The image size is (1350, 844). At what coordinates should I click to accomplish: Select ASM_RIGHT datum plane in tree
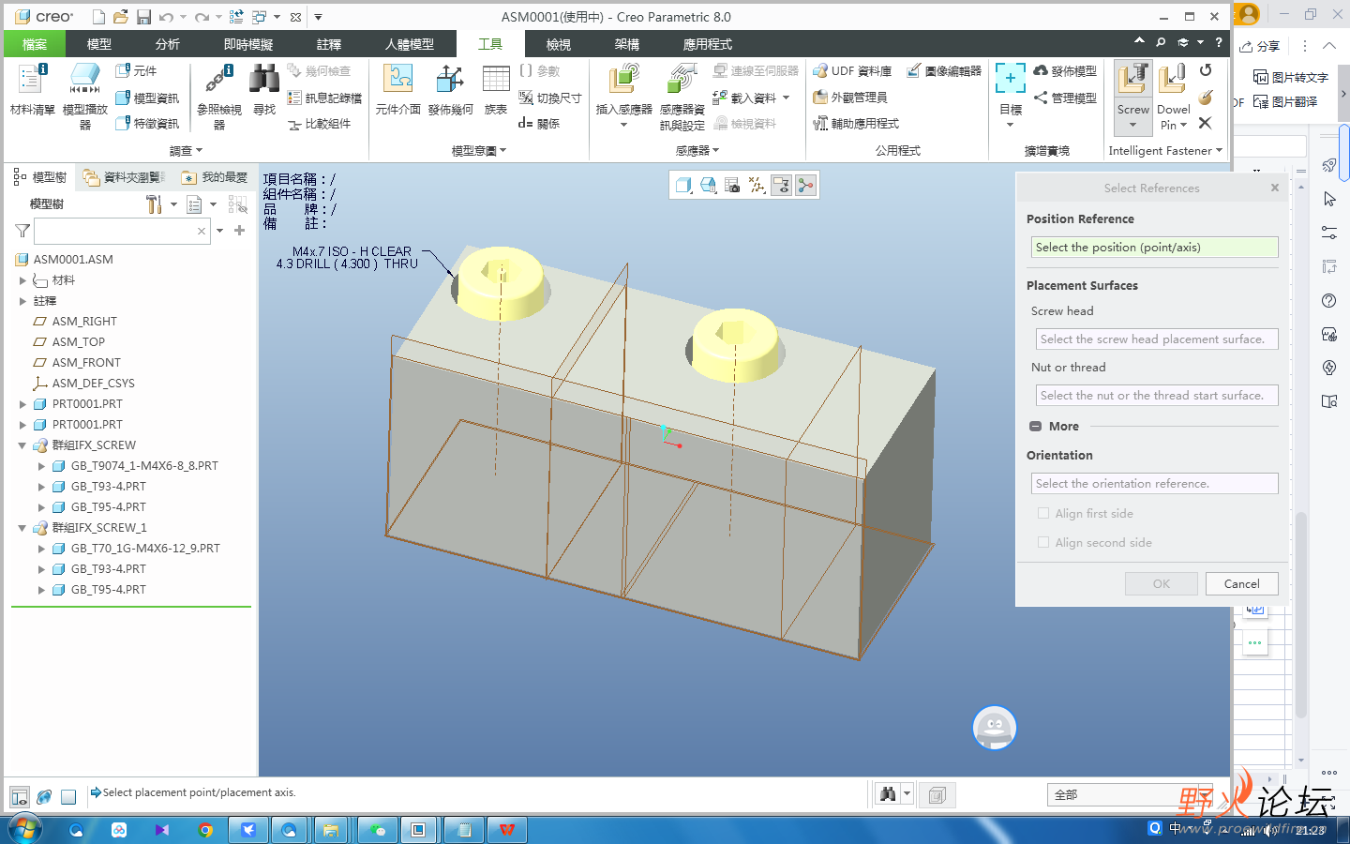[x=84, y=322]
